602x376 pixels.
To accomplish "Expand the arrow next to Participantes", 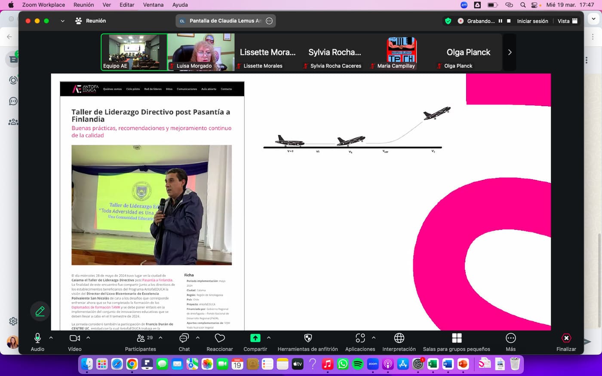I will click(x=160, y=338).
